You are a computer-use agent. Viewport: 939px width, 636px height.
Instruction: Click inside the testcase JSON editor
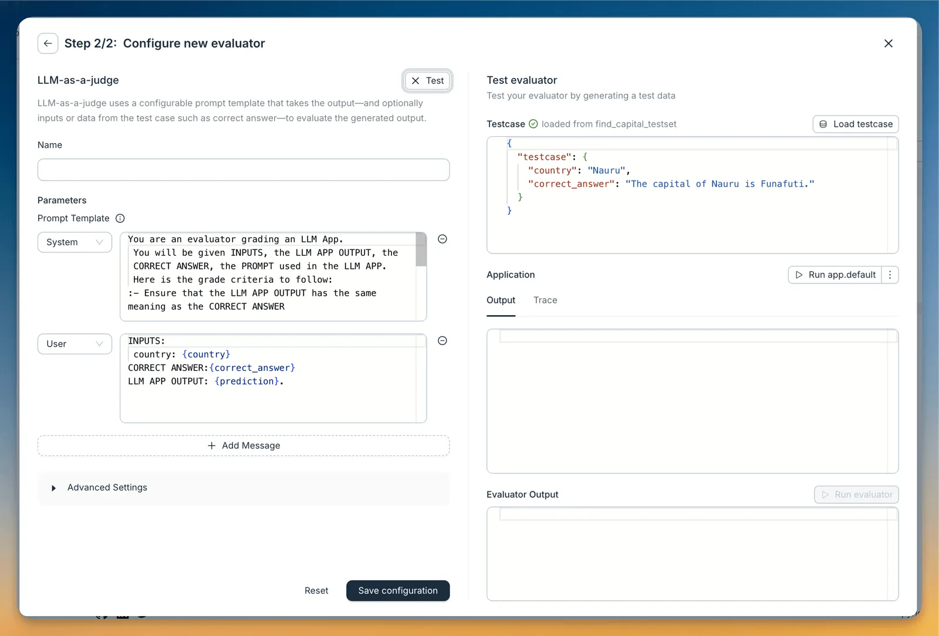pos(693,195)
